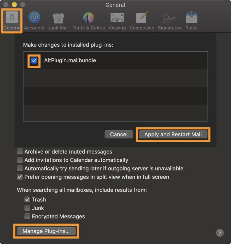Open the General preferences pane
Viewport: 231px width, 244px height.
point(12,20)
